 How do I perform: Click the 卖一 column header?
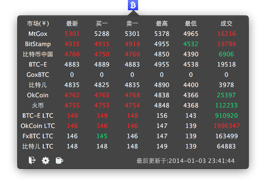tap(133, 23)
